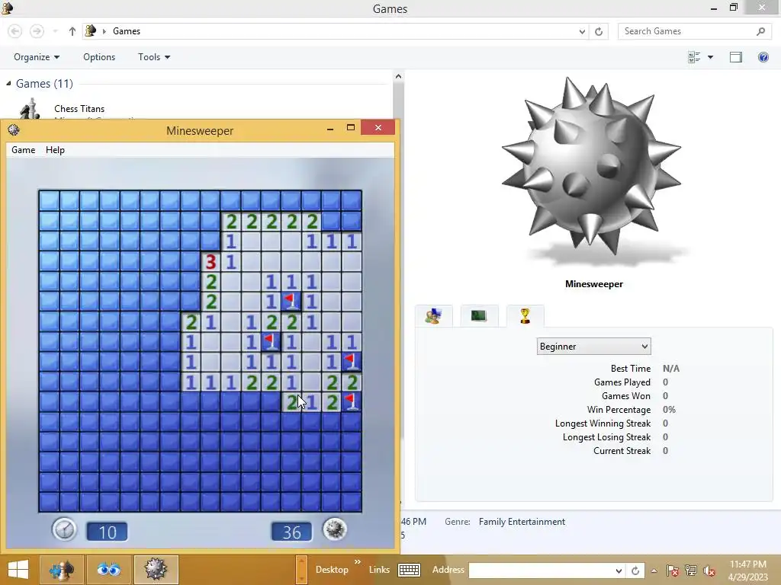781x585 pixels.
Task: Click the Back navigation arrow
Action: [15, 31]
